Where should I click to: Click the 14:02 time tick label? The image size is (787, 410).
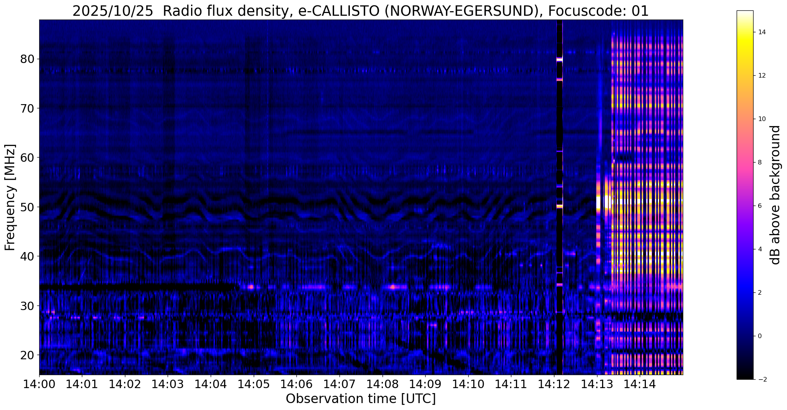tap(125, 384)
